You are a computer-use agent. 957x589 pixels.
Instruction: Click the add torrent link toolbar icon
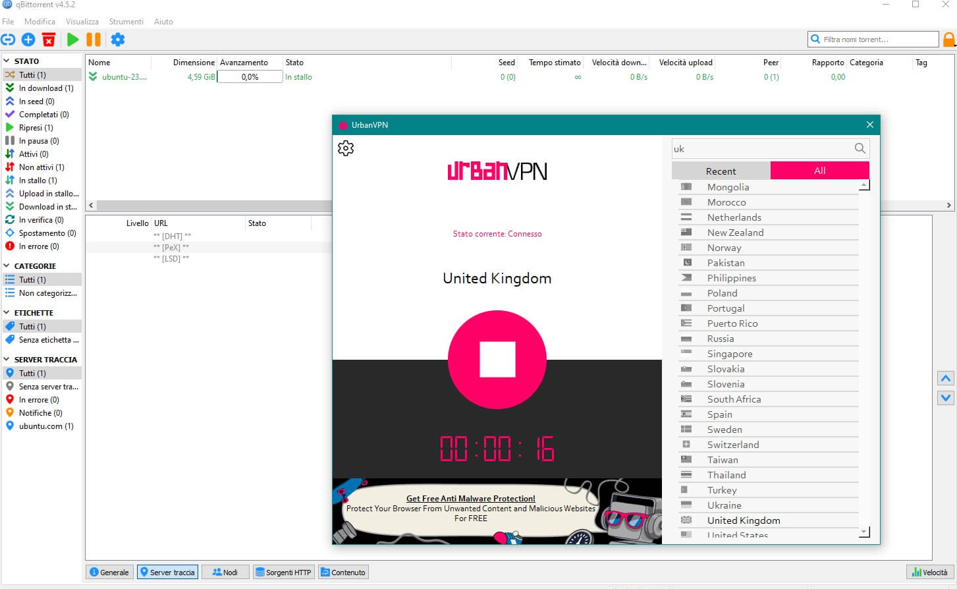8,40
